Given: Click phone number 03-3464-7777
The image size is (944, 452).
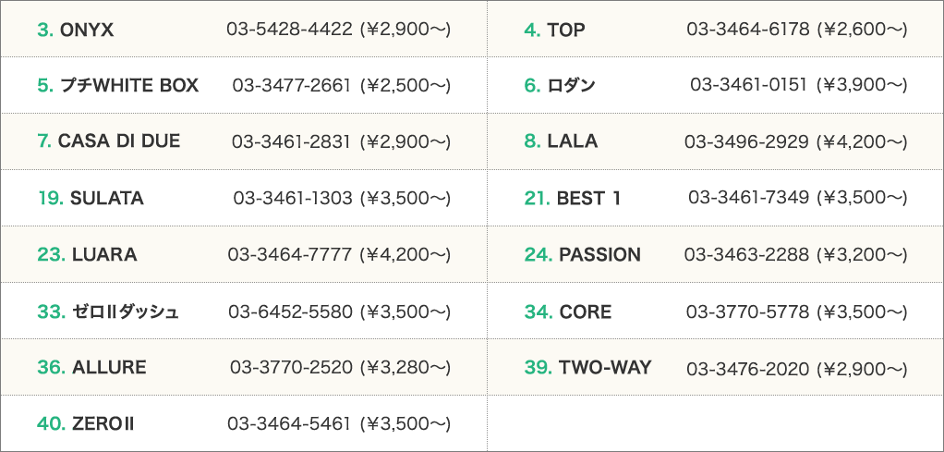Looking at the screenshot, I should click(290, 254).
